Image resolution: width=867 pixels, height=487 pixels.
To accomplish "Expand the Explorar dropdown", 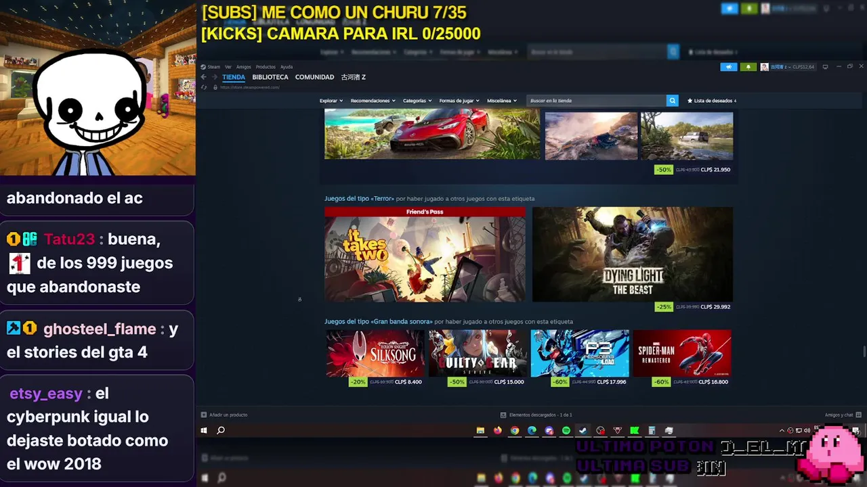I will click(331, 101).
